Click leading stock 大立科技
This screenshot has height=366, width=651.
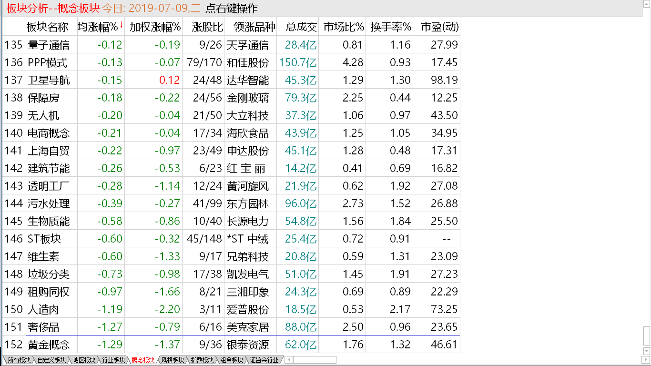[248, 116]
